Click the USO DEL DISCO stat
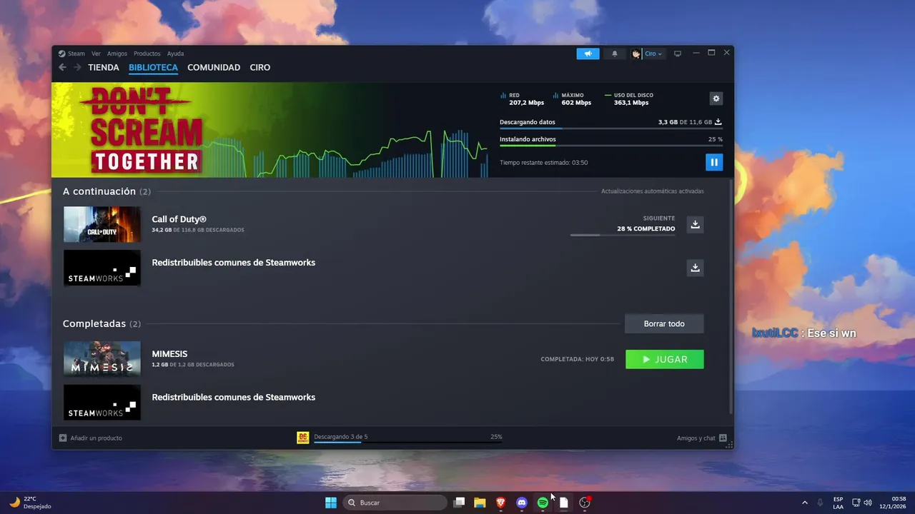 pyautogui.click(x=628, y=99)
